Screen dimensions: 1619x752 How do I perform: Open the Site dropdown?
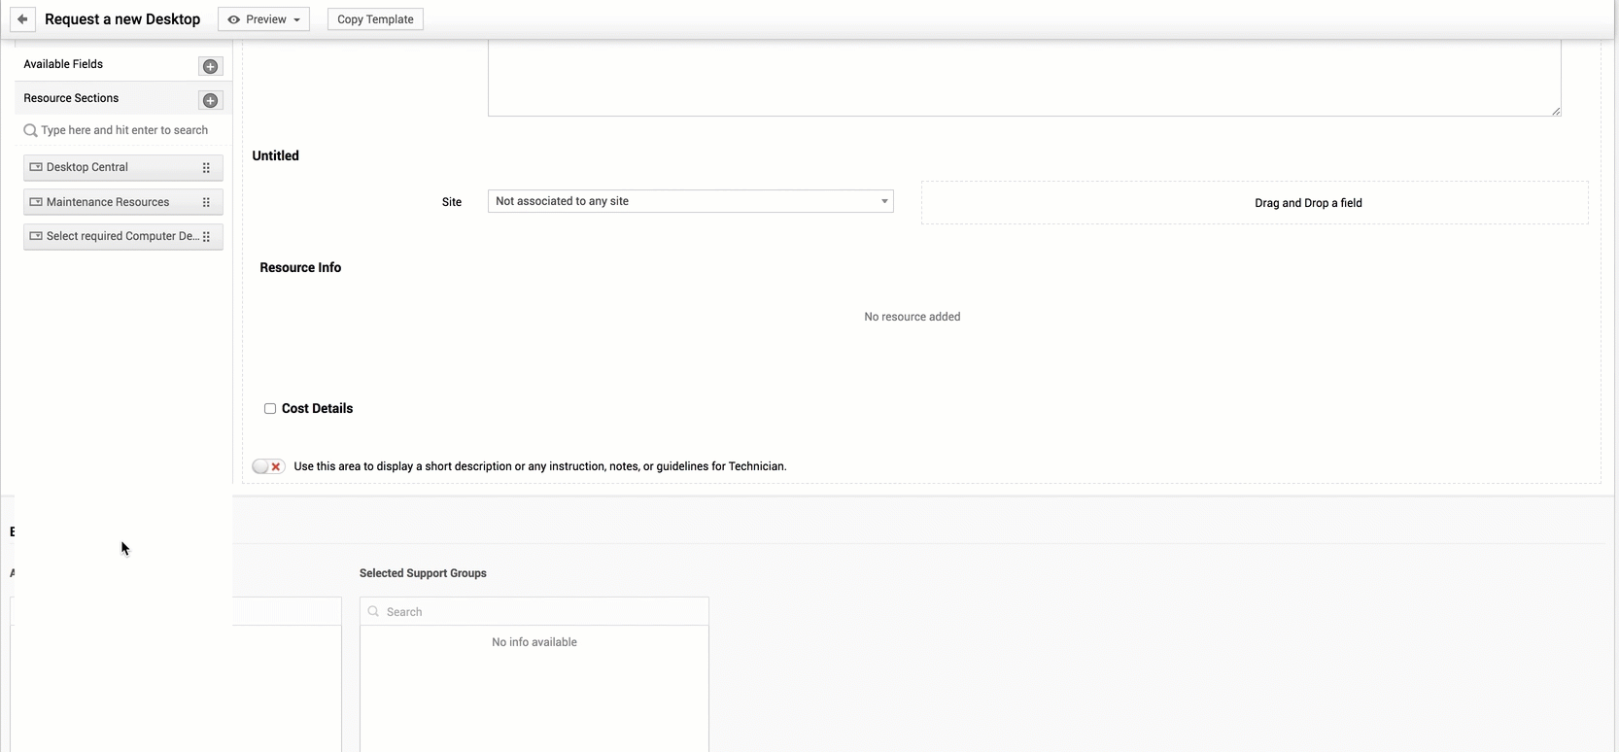click(690, 201)
